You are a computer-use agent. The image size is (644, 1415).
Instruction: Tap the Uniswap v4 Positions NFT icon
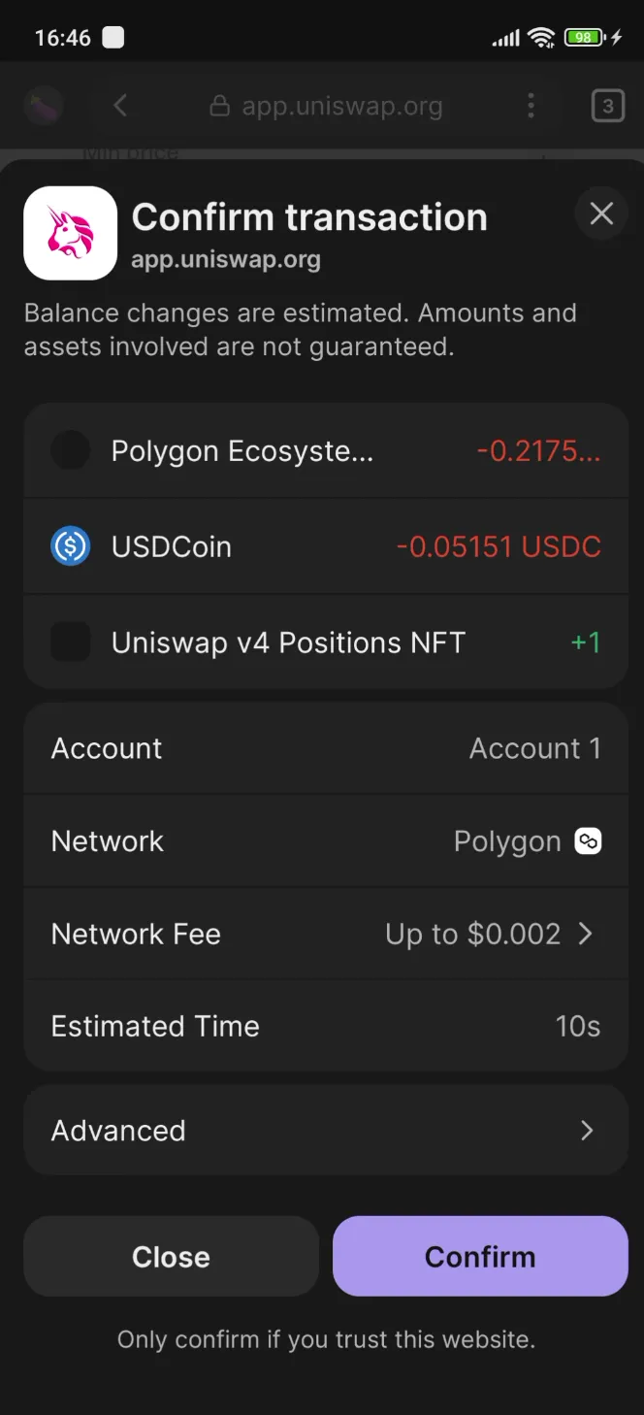click(x=70, y=642)
